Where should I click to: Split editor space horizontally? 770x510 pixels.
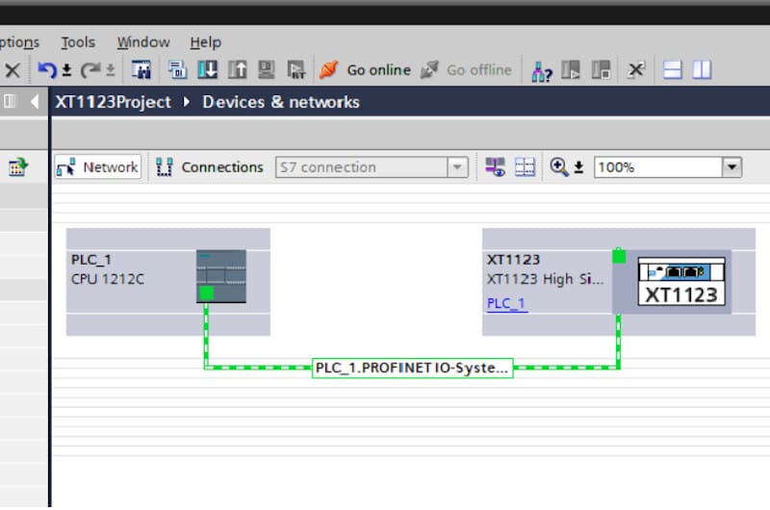tap(673, 70)
